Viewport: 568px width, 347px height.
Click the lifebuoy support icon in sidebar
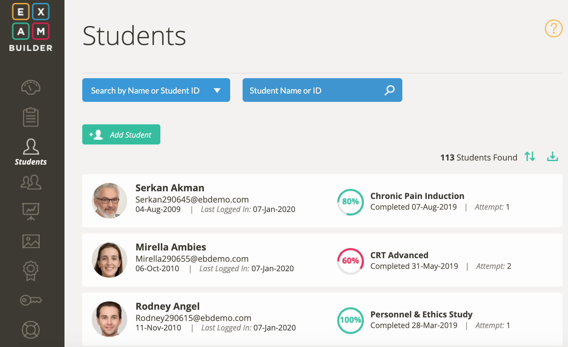(31, 330)
